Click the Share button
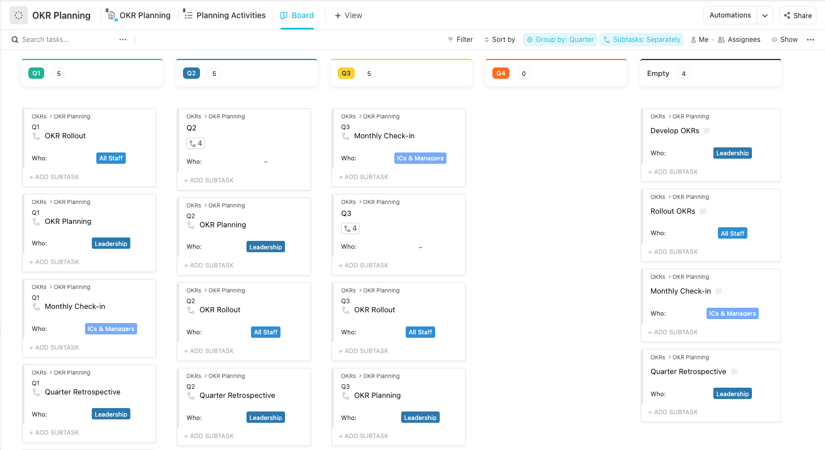Image resolution: width=825 pixels, height=450 pixels. point(798,15)
